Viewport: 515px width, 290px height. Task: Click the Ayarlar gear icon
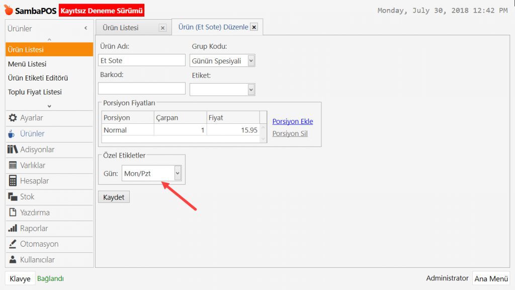click(x=13, y=118)
